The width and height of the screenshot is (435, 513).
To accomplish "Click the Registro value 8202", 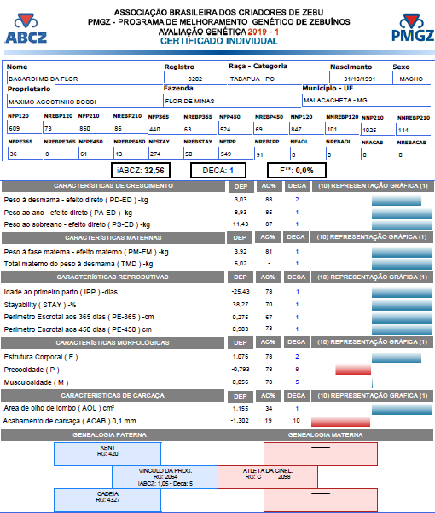I will 195,79.
